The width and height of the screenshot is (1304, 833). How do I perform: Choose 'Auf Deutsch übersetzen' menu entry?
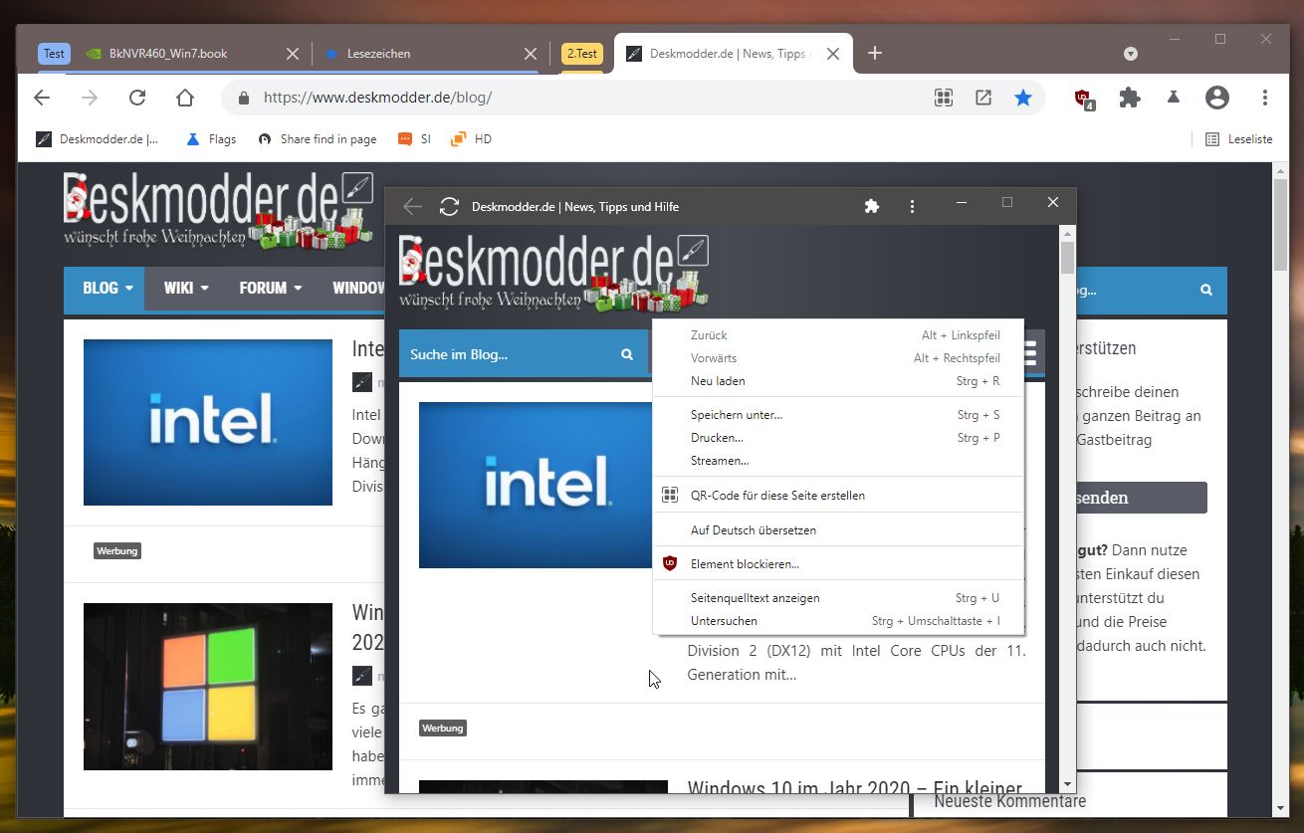(x=754, y=530)
